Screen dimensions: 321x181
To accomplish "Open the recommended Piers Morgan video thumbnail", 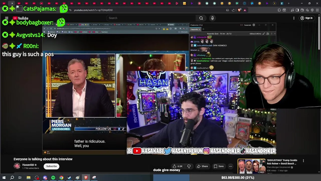I will (252, 166).
